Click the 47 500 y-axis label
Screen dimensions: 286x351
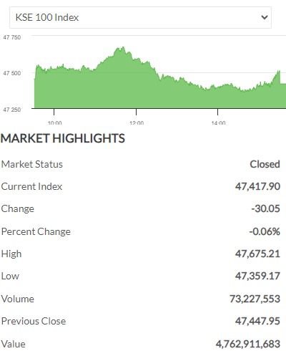point(12,73)
